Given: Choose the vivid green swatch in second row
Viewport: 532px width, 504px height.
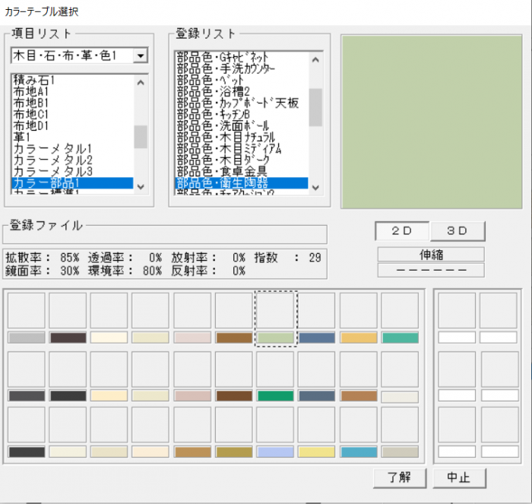Looking at the screenshot, I should [275, 395].
